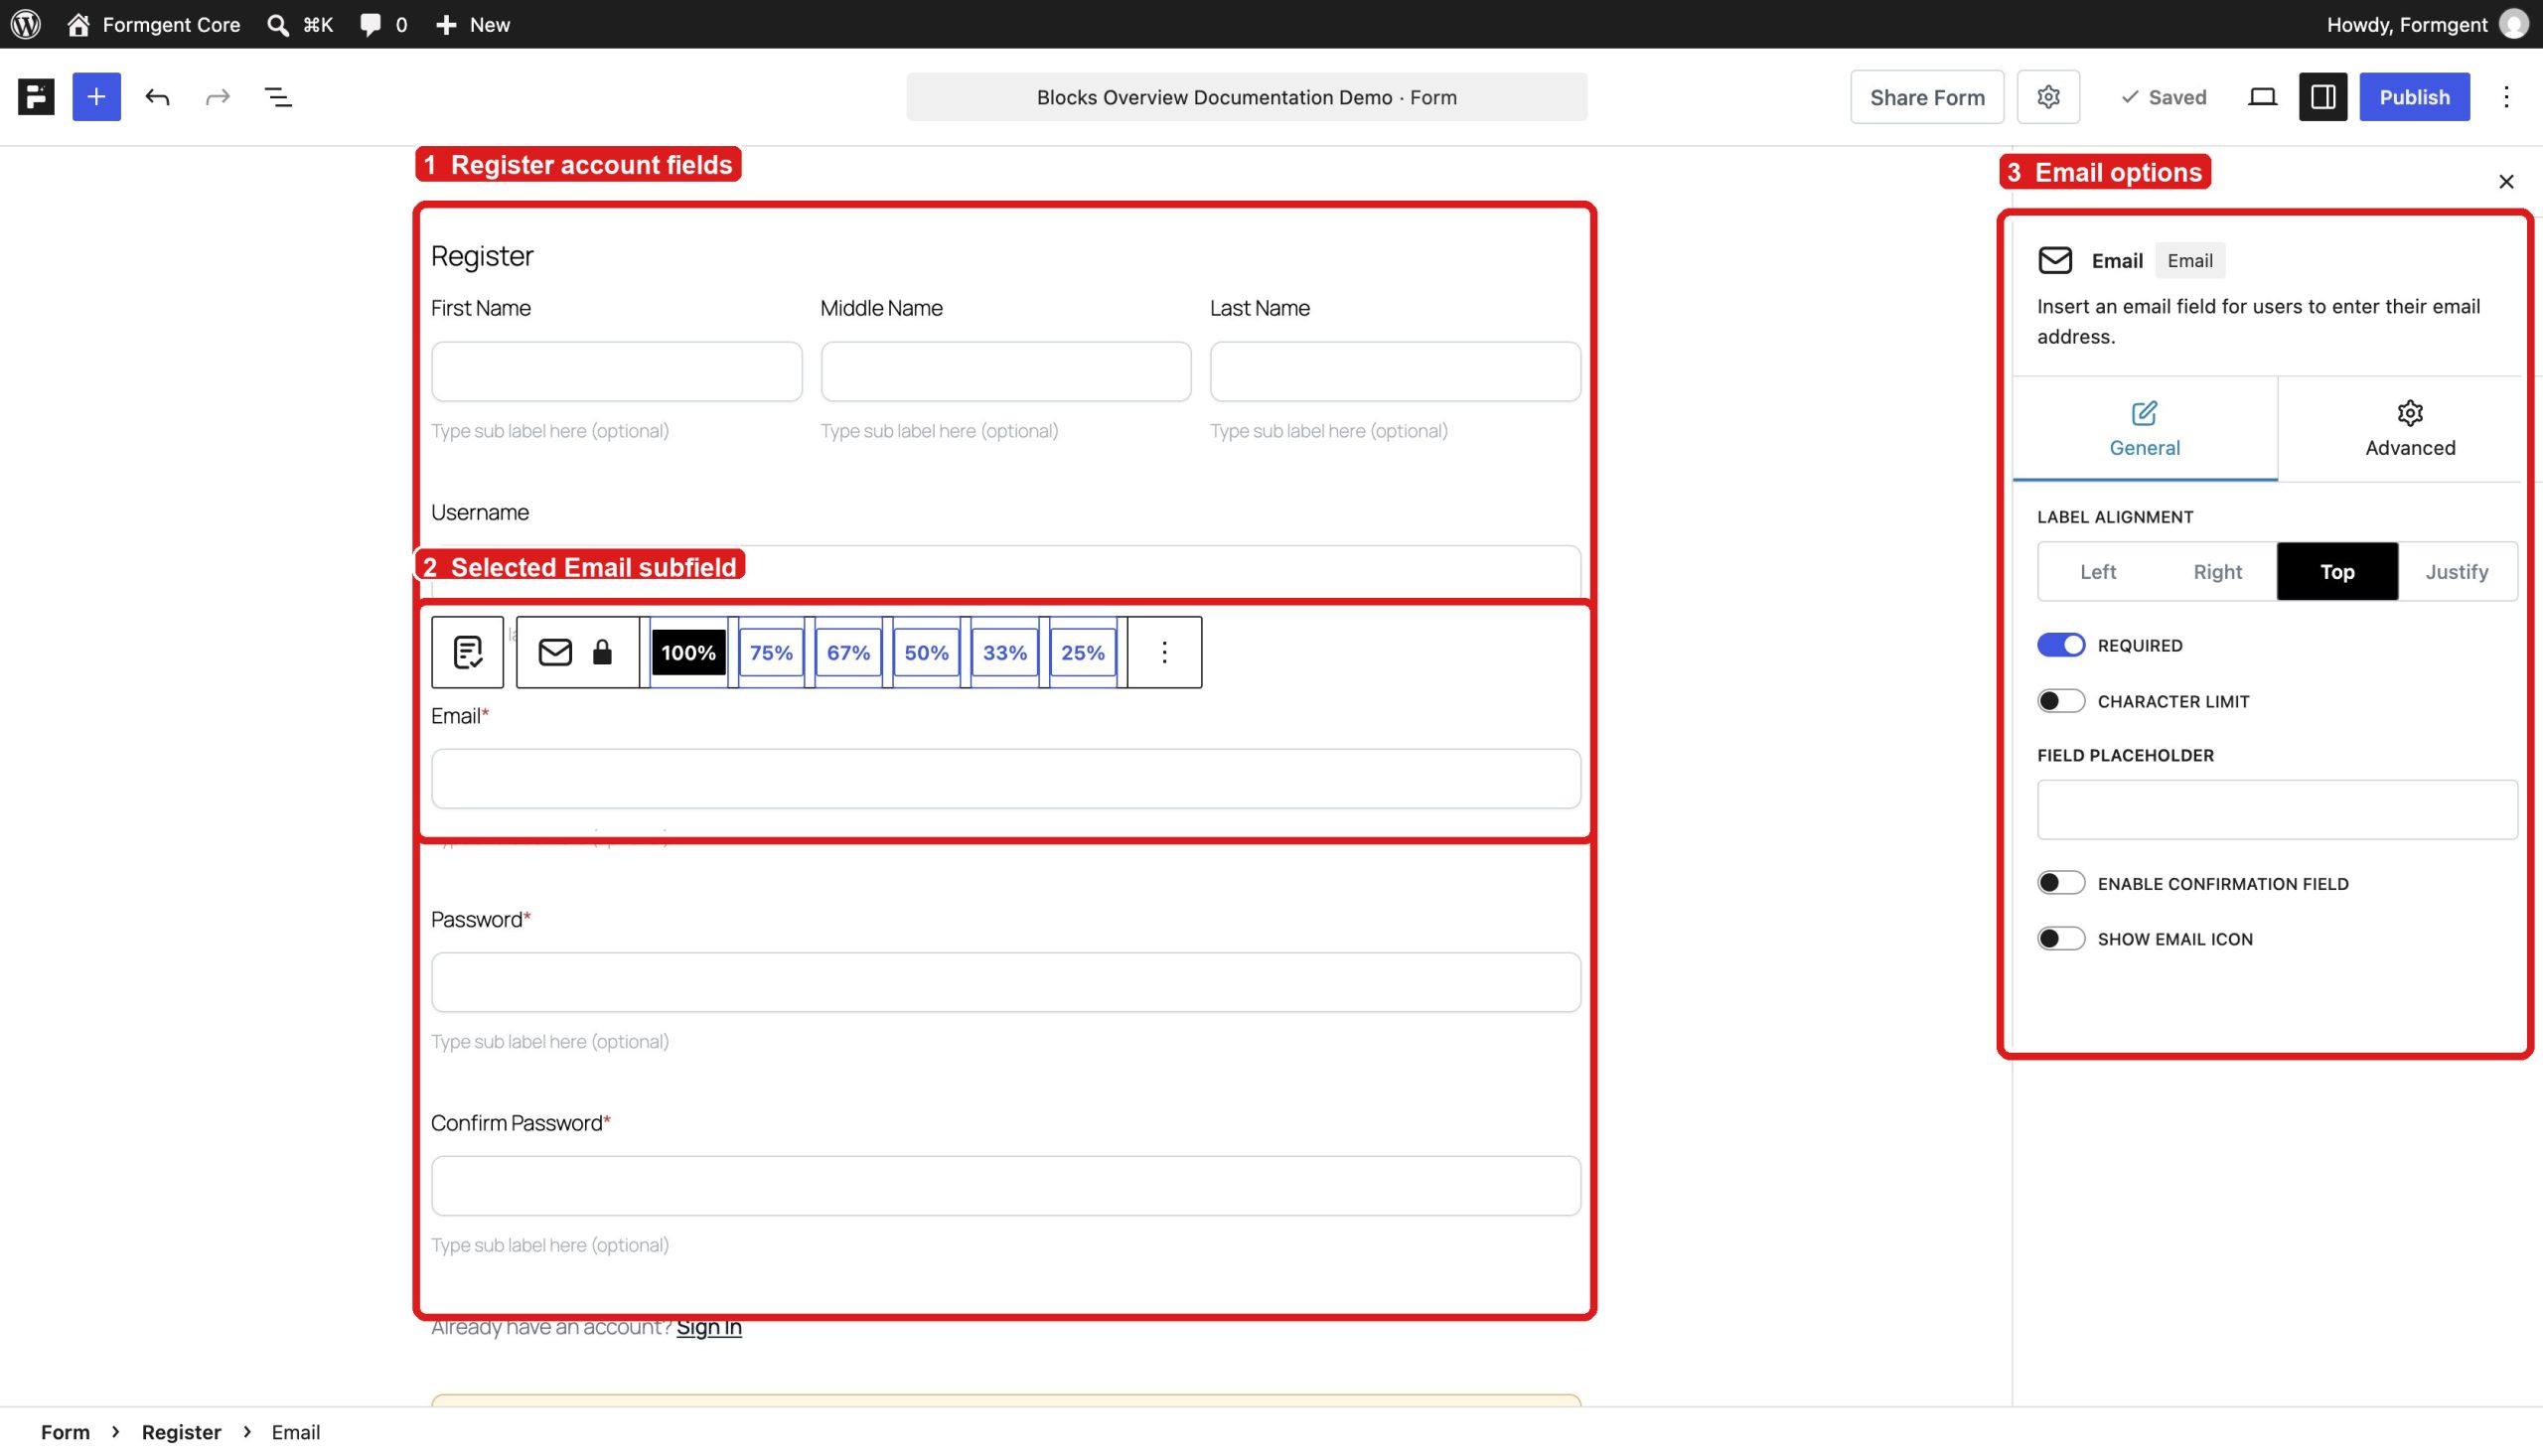Enable the Show Email Icon toggle
The height and width of the screenshot is (1456, 2543).
click(2061, 938)
